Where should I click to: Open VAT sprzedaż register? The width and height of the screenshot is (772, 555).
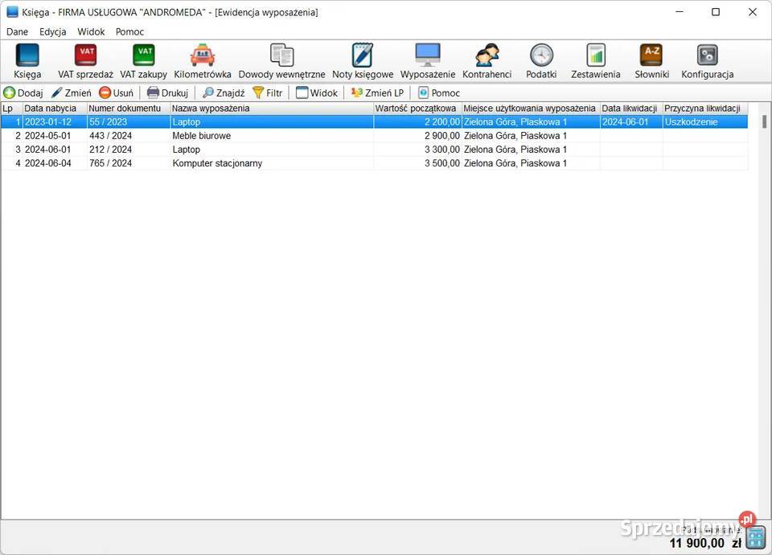pyautogui.click(x=85, y=60)
